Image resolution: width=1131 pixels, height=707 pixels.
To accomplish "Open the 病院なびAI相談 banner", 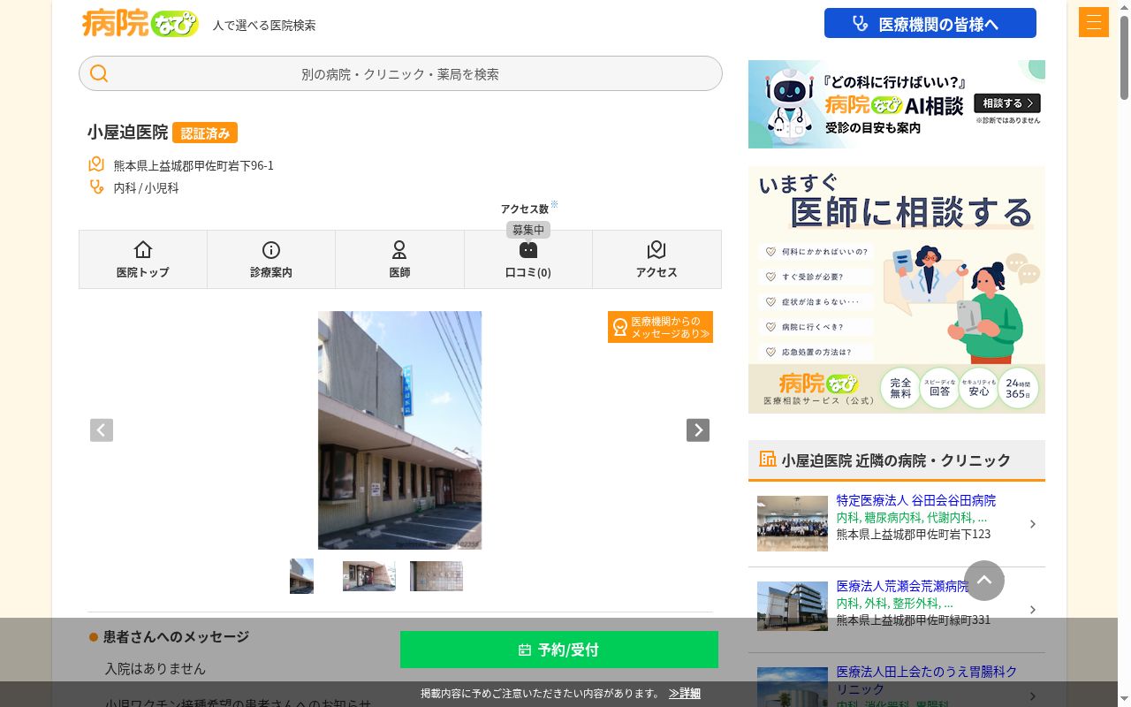I will (x=897, y=104).
